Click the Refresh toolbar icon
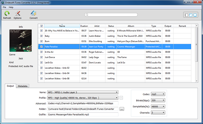Image resolution: width=203 pixels, height=124 pixels. click(x=7, y=13)
